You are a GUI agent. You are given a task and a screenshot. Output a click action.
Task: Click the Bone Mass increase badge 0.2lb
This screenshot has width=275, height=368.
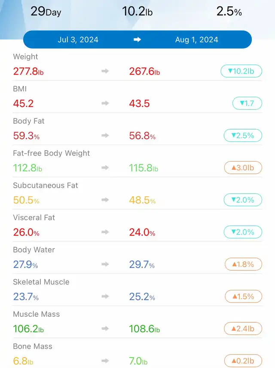243,361
